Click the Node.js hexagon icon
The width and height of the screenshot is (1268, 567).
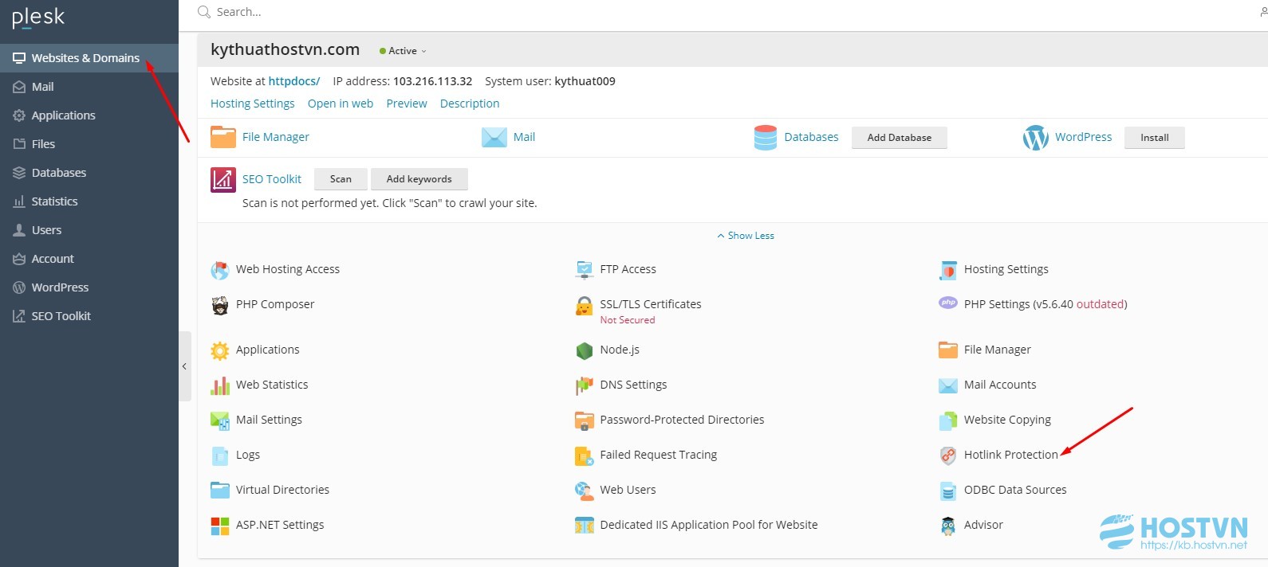pos(585,350)
